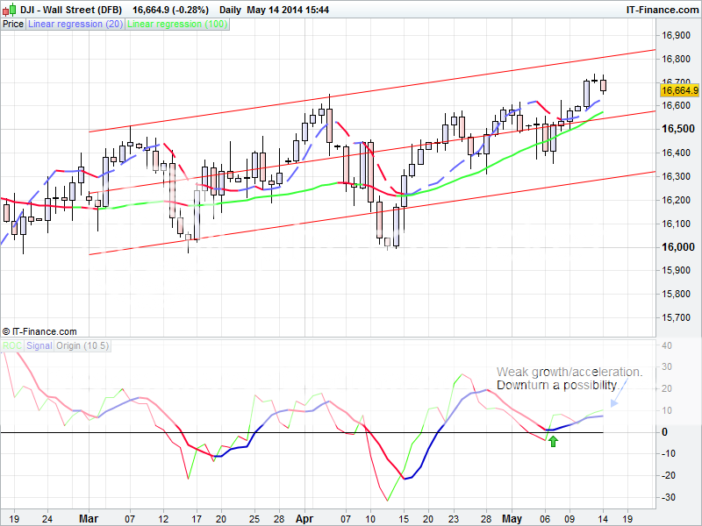
Task: Click the © IT-Finance.com copyright text
Action: click(x=39, y=331)
